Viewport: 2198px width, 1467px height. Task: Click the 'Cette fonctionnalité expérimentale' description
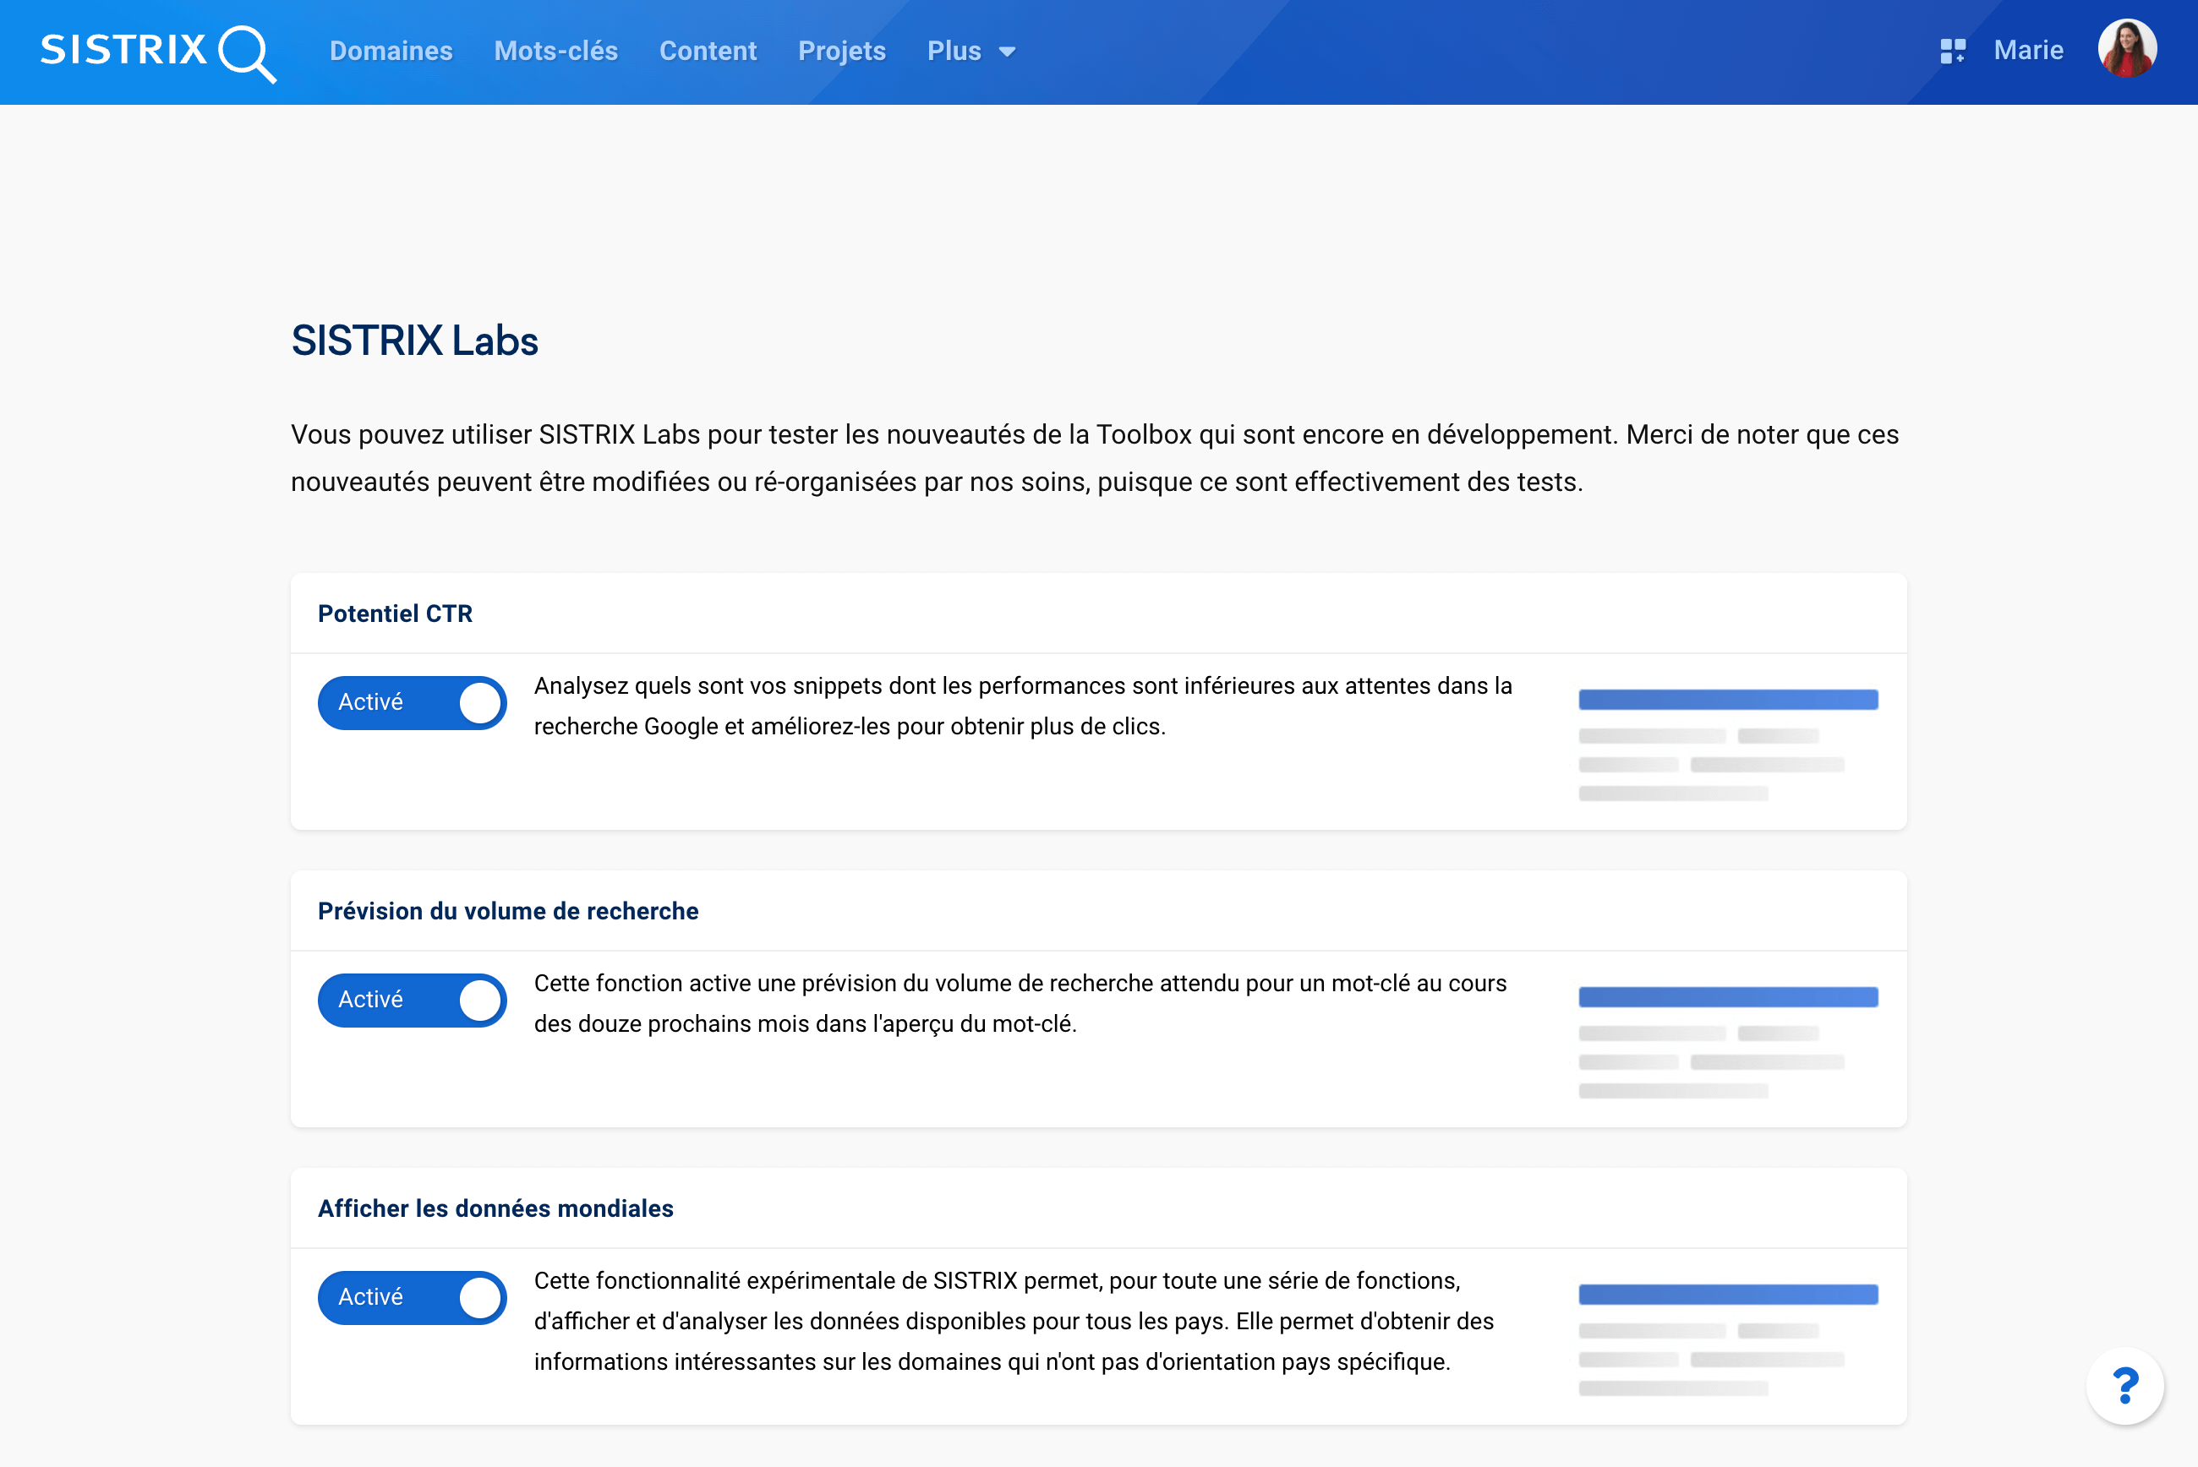pyautogui.click(x=1014, y=1321)
